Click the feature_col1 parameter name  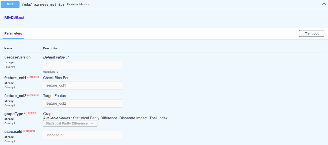click(15, 78)
